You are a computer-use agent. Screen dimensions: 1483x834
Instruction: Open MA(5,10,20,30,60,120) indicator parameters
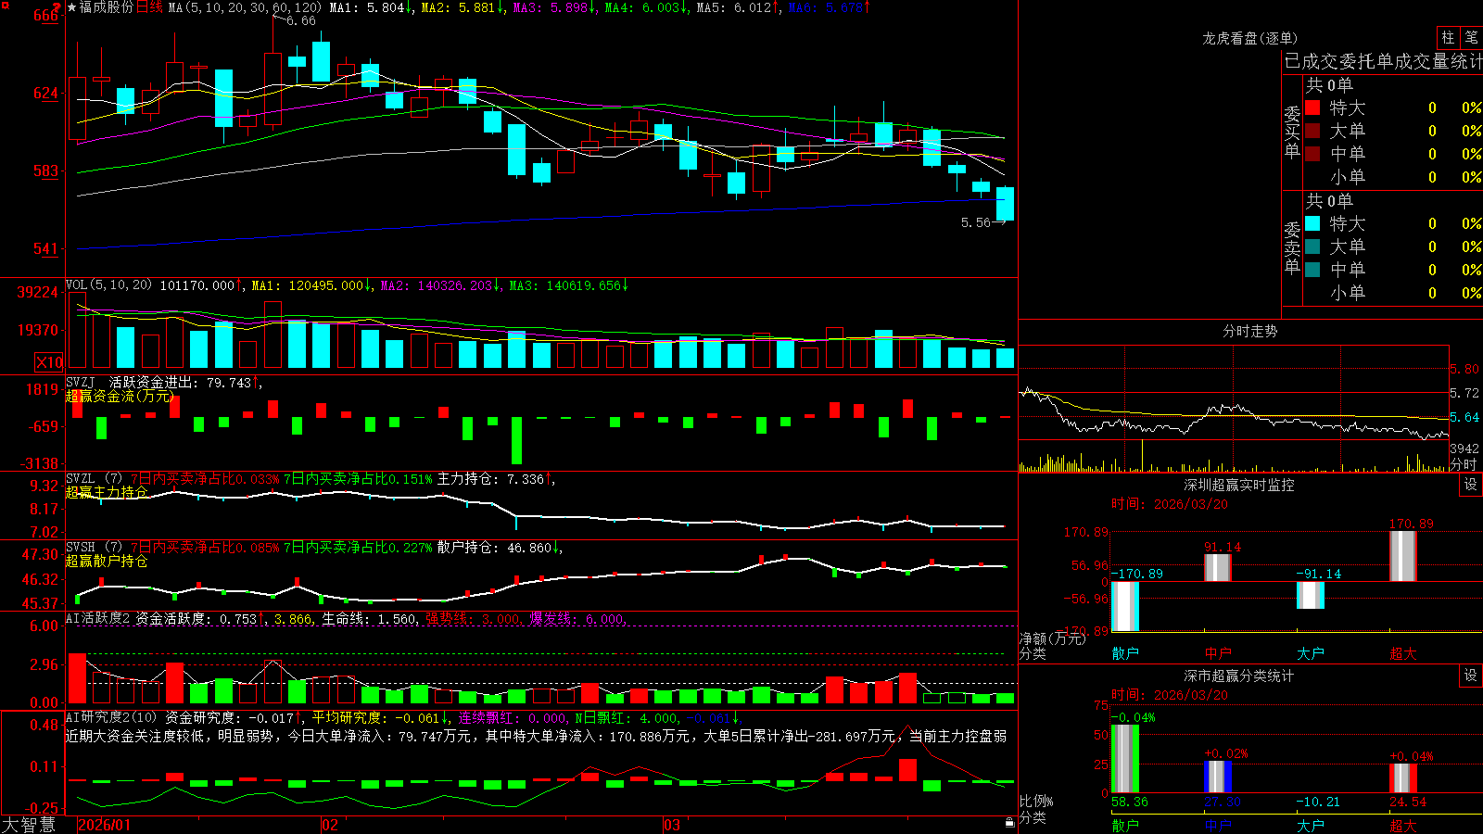pos(245,7)
